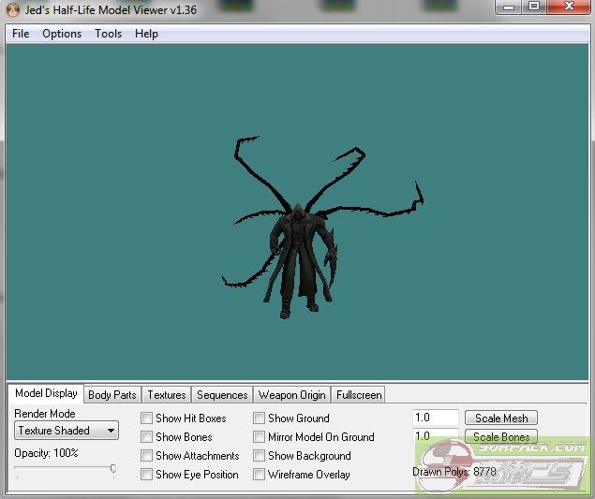Expand the Render Mode dropdown
This screenshot has width=595, height=499.
pyautogui.click(x=67, y=431)
